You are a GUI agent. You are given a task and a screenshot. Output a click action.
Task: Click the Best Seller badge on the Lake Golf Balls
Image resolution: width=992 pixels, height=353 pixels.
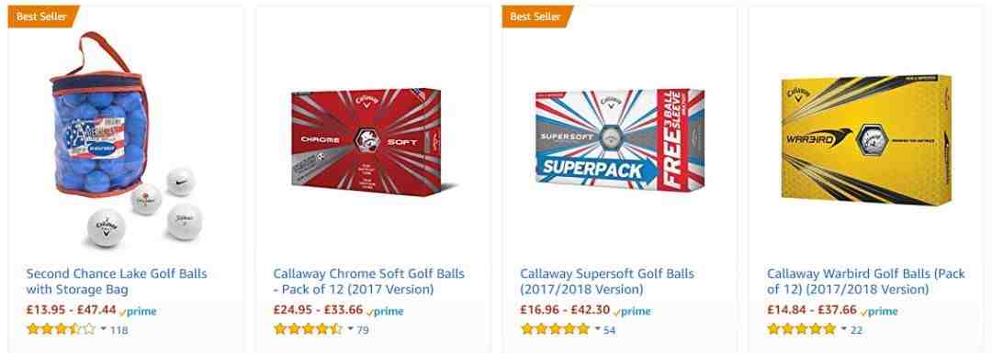click(x=43, y=17)
